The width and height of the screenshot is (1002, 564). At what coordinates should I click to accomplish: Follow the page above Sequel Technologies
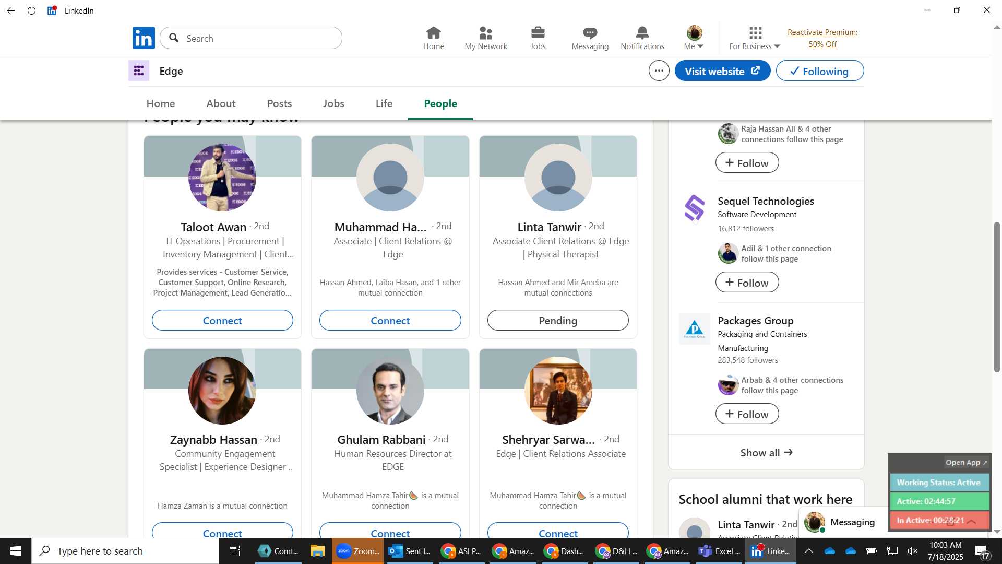coord(747,163)
